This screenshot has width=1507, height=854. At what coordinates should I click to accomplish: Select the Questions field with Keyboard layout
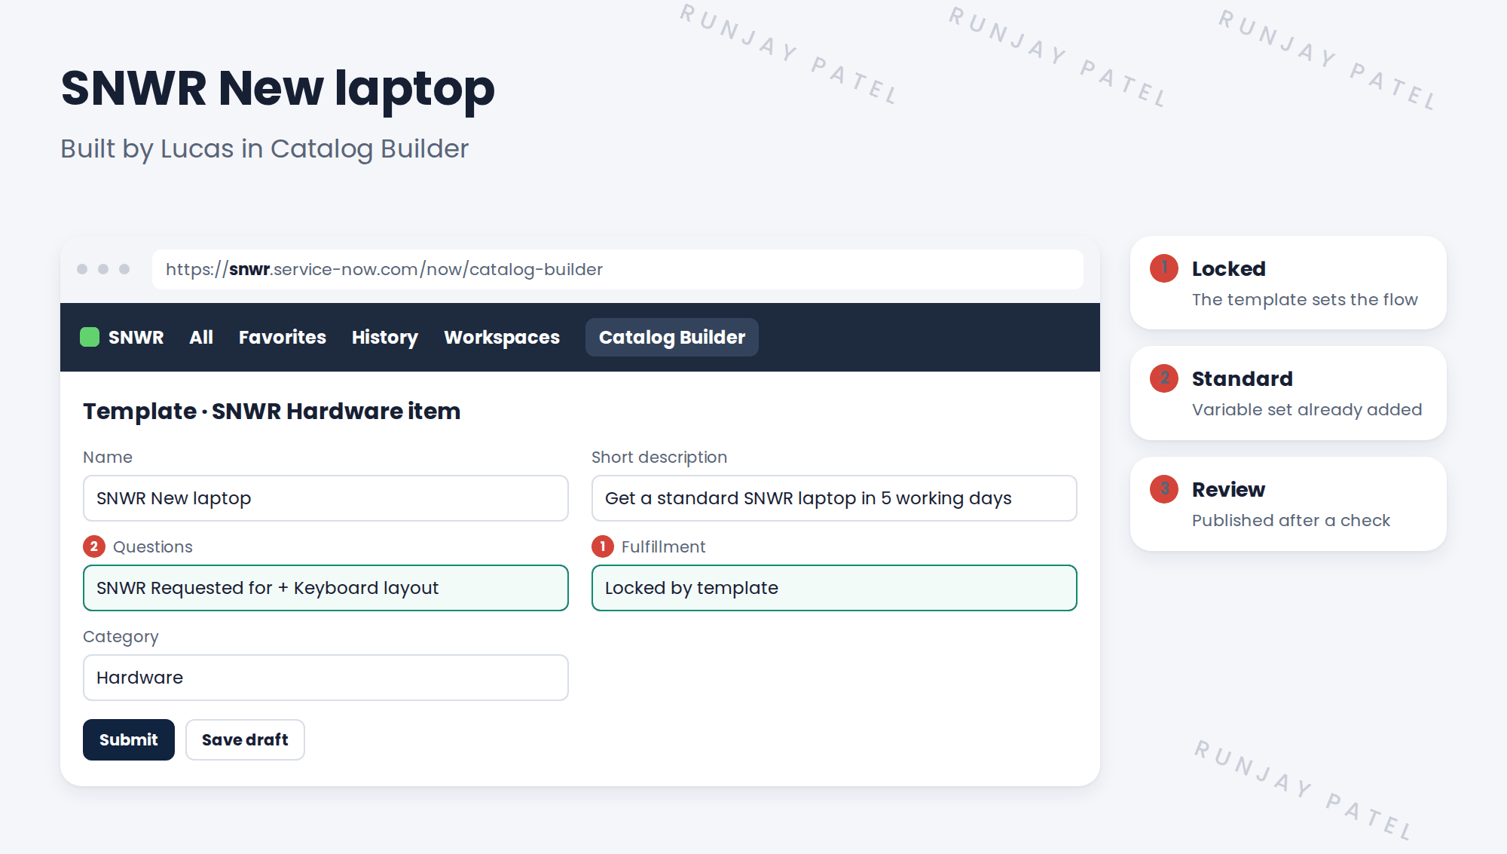(x=326, y=588)
